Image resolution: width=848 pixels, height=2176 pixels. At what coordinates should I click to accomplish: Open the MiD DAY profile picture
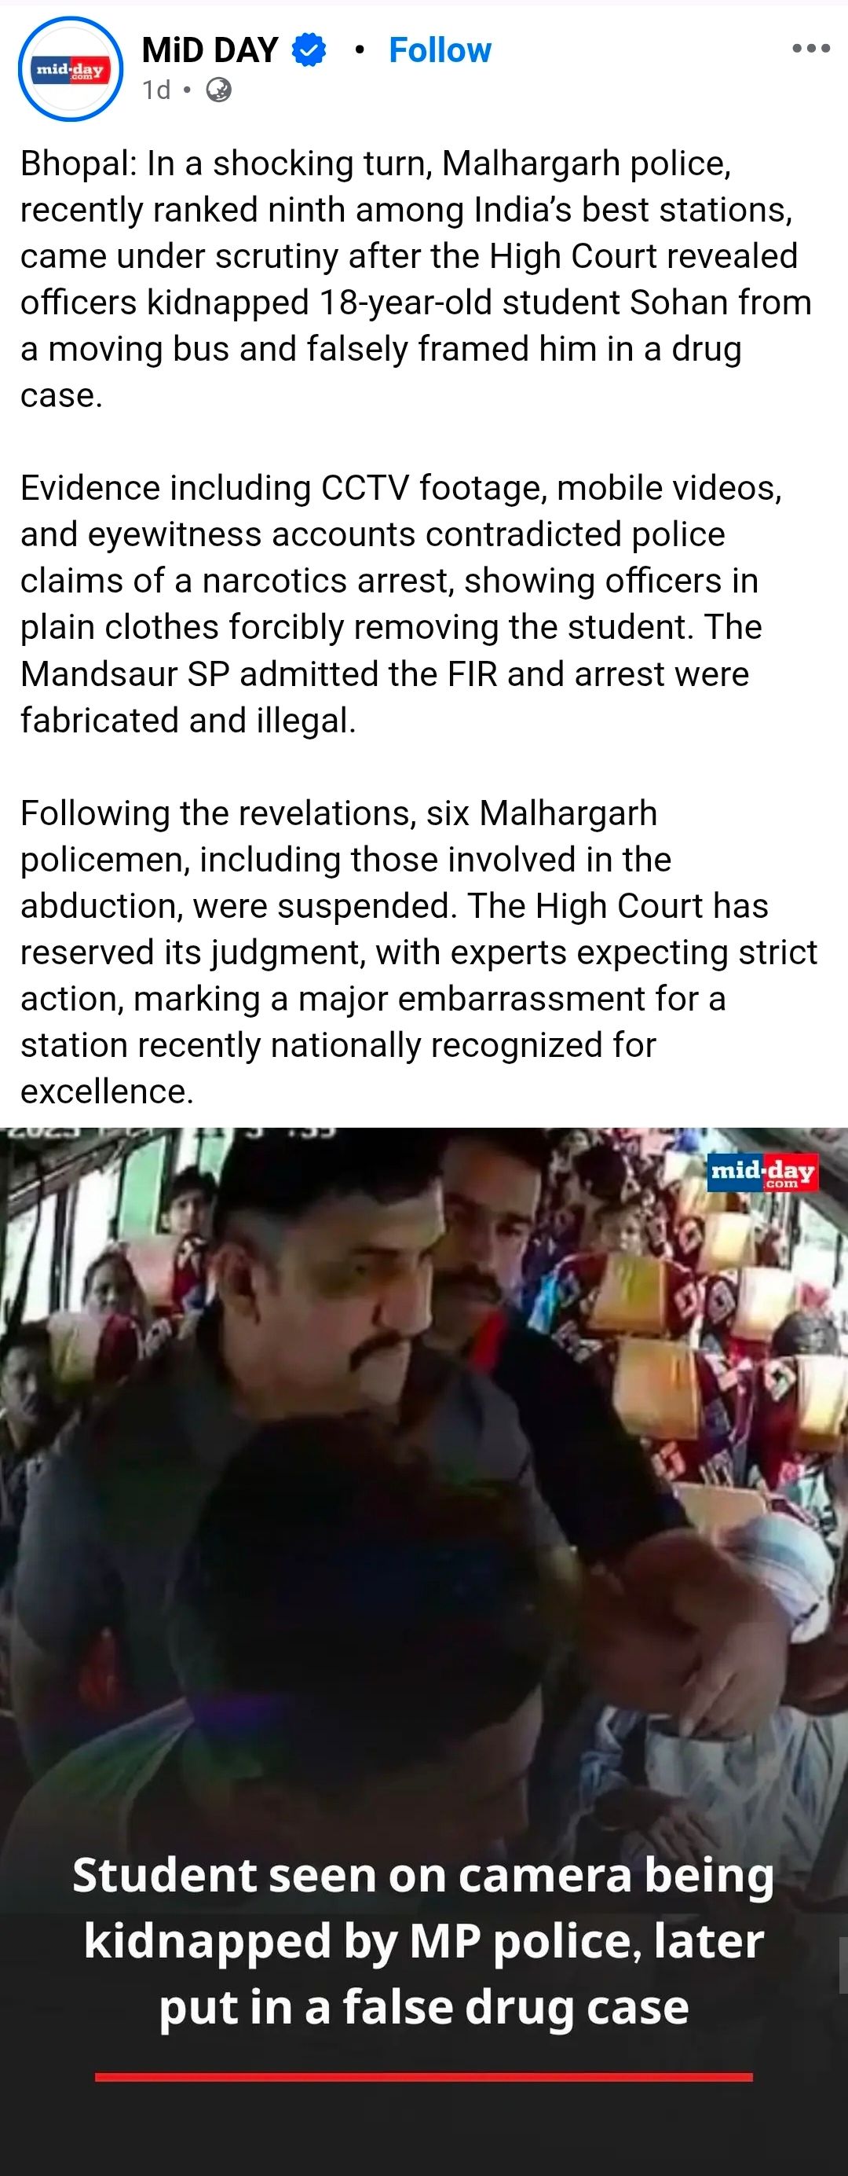(71, 69)
